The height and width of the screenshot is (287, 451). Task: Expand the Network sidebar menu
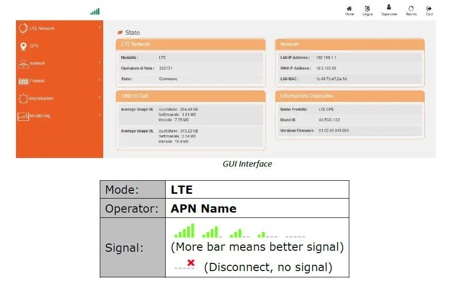coord(99,63)
